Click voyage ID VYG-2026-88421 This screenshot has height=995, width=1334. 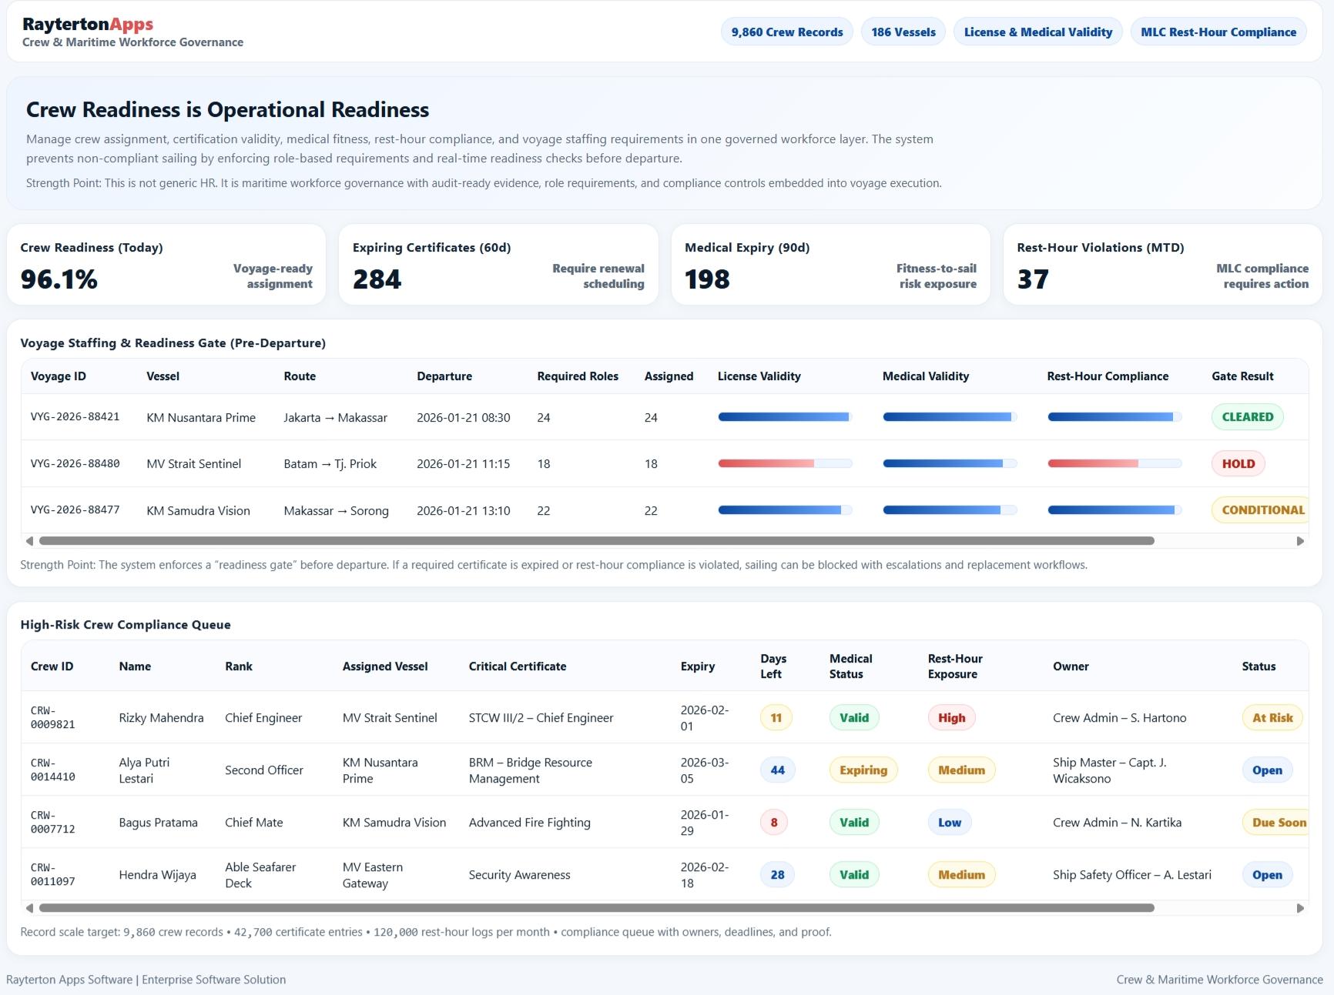coord(75,417)
